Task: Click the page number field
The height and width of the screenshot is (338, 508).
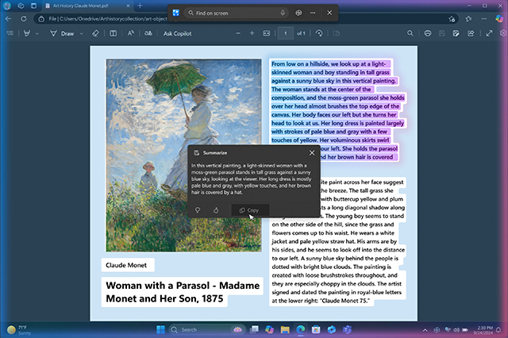Action: click(x=286, y=33)
